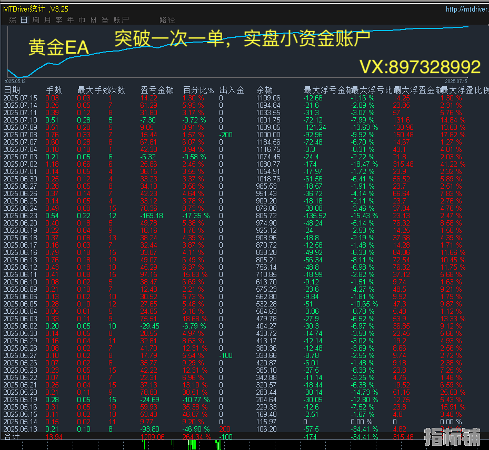Click the 合计 total row label
489x450 pixels.
tap(12, 437)
